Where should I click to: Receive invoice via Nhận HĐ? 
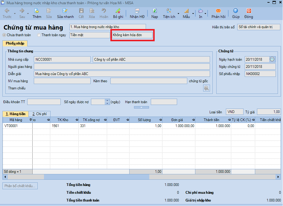137,13
